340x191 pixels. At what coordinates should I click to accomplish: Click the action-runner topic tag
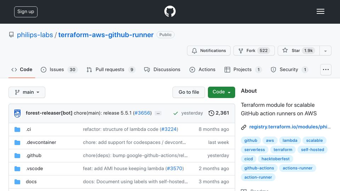[x=258, y=177]
